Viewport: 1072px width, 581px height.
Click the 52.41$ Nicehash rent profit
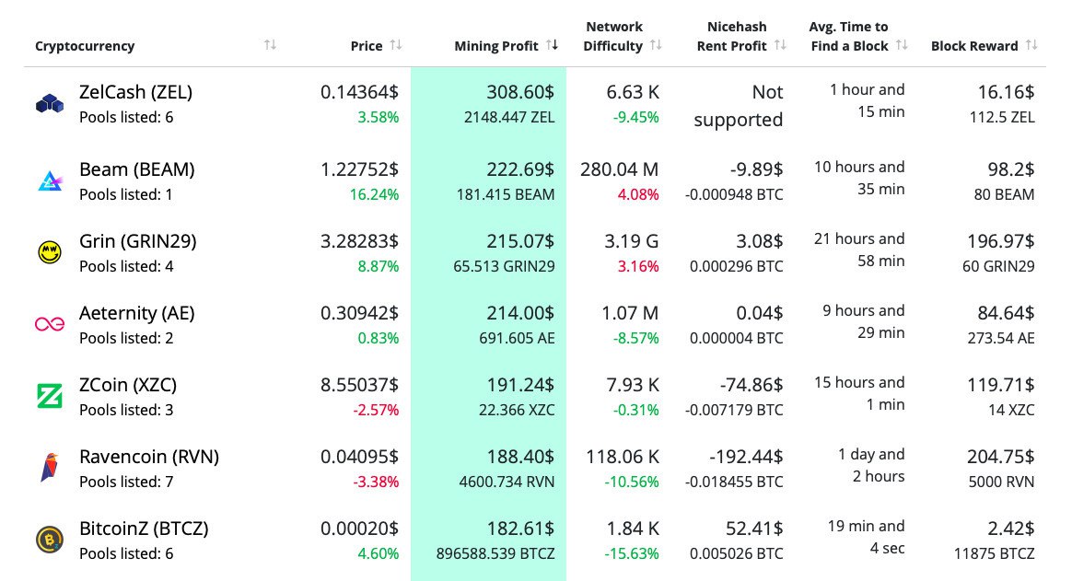(x=754, y=529)
